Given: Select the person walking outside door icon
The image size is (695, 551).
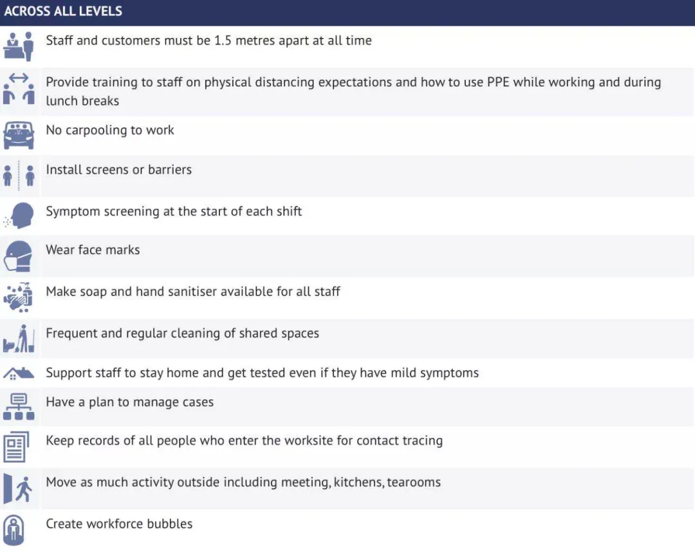Looking at the screenshot, I should (18, 488).
